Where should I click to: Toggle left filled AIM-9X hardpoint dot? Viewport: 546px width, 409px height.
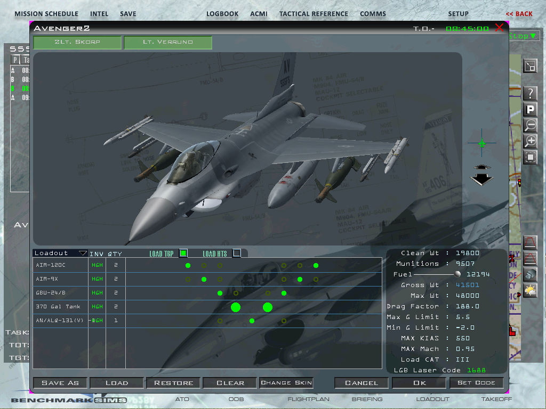point(204,279)
